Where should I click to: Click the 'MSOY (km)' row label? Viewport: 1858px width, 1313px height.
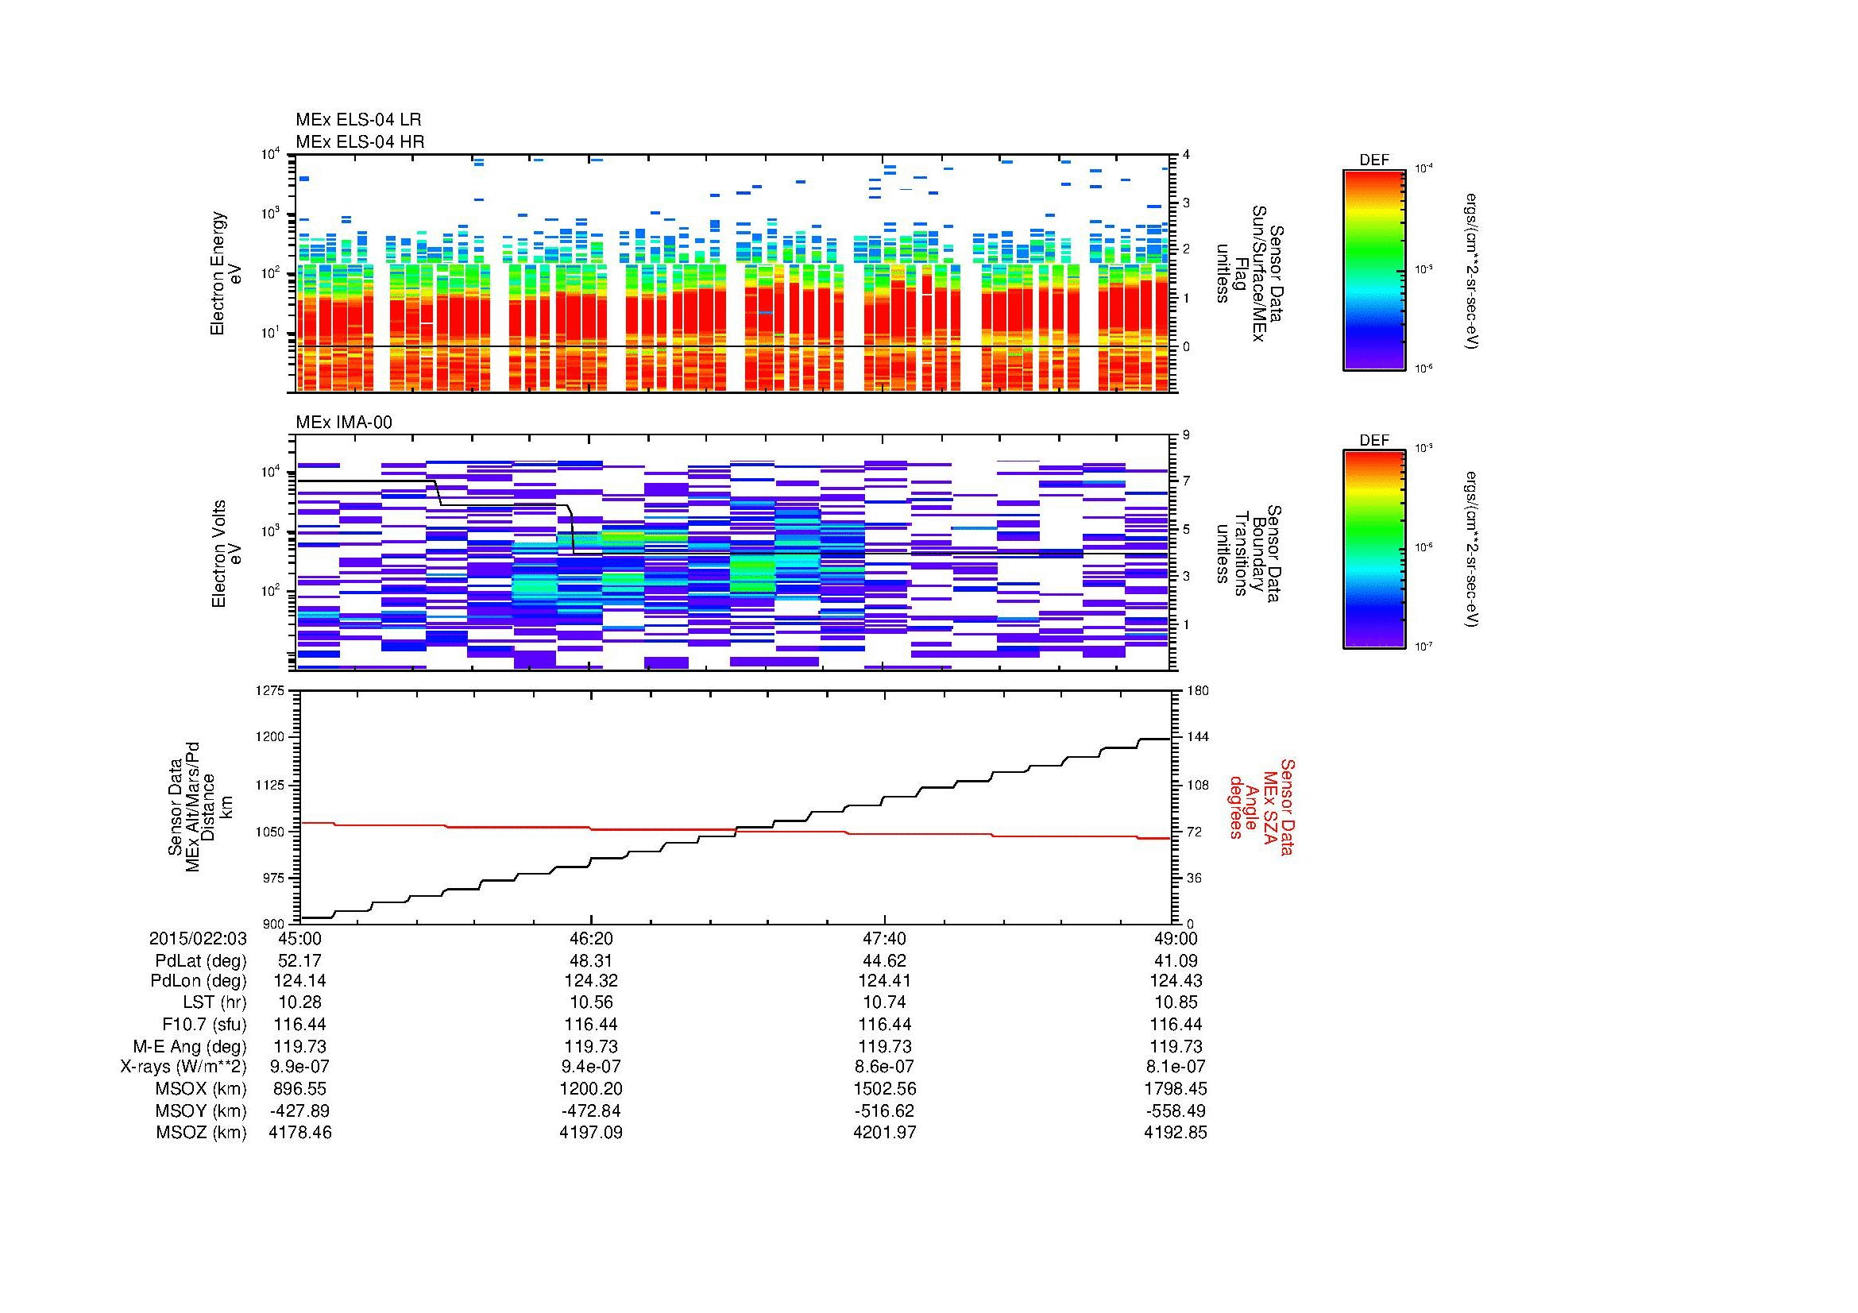(203, 1110)
